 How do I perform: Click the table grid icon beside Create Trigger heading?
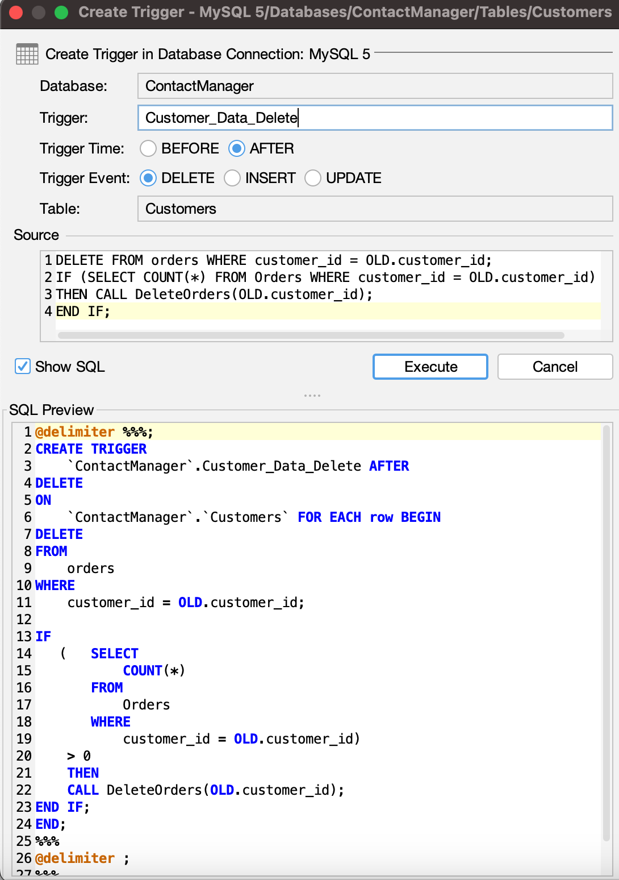(27, 54)
